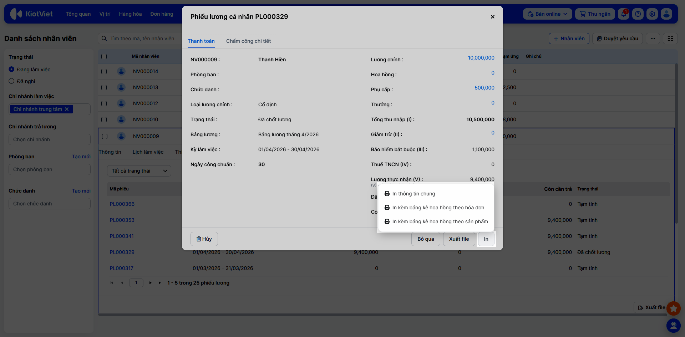This screenshot has width=685, height=337.
Task: Open payslip PL000366 link
Action: point(122,204)
